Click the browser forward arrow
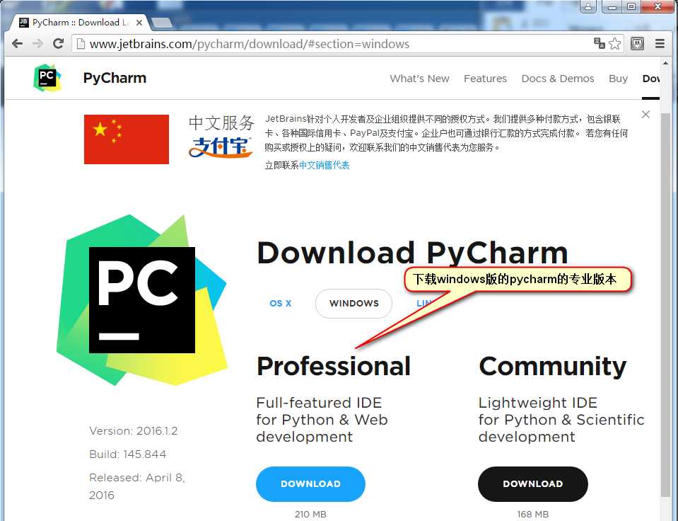The width and height of the screenshot is (678, 521). 38,44
